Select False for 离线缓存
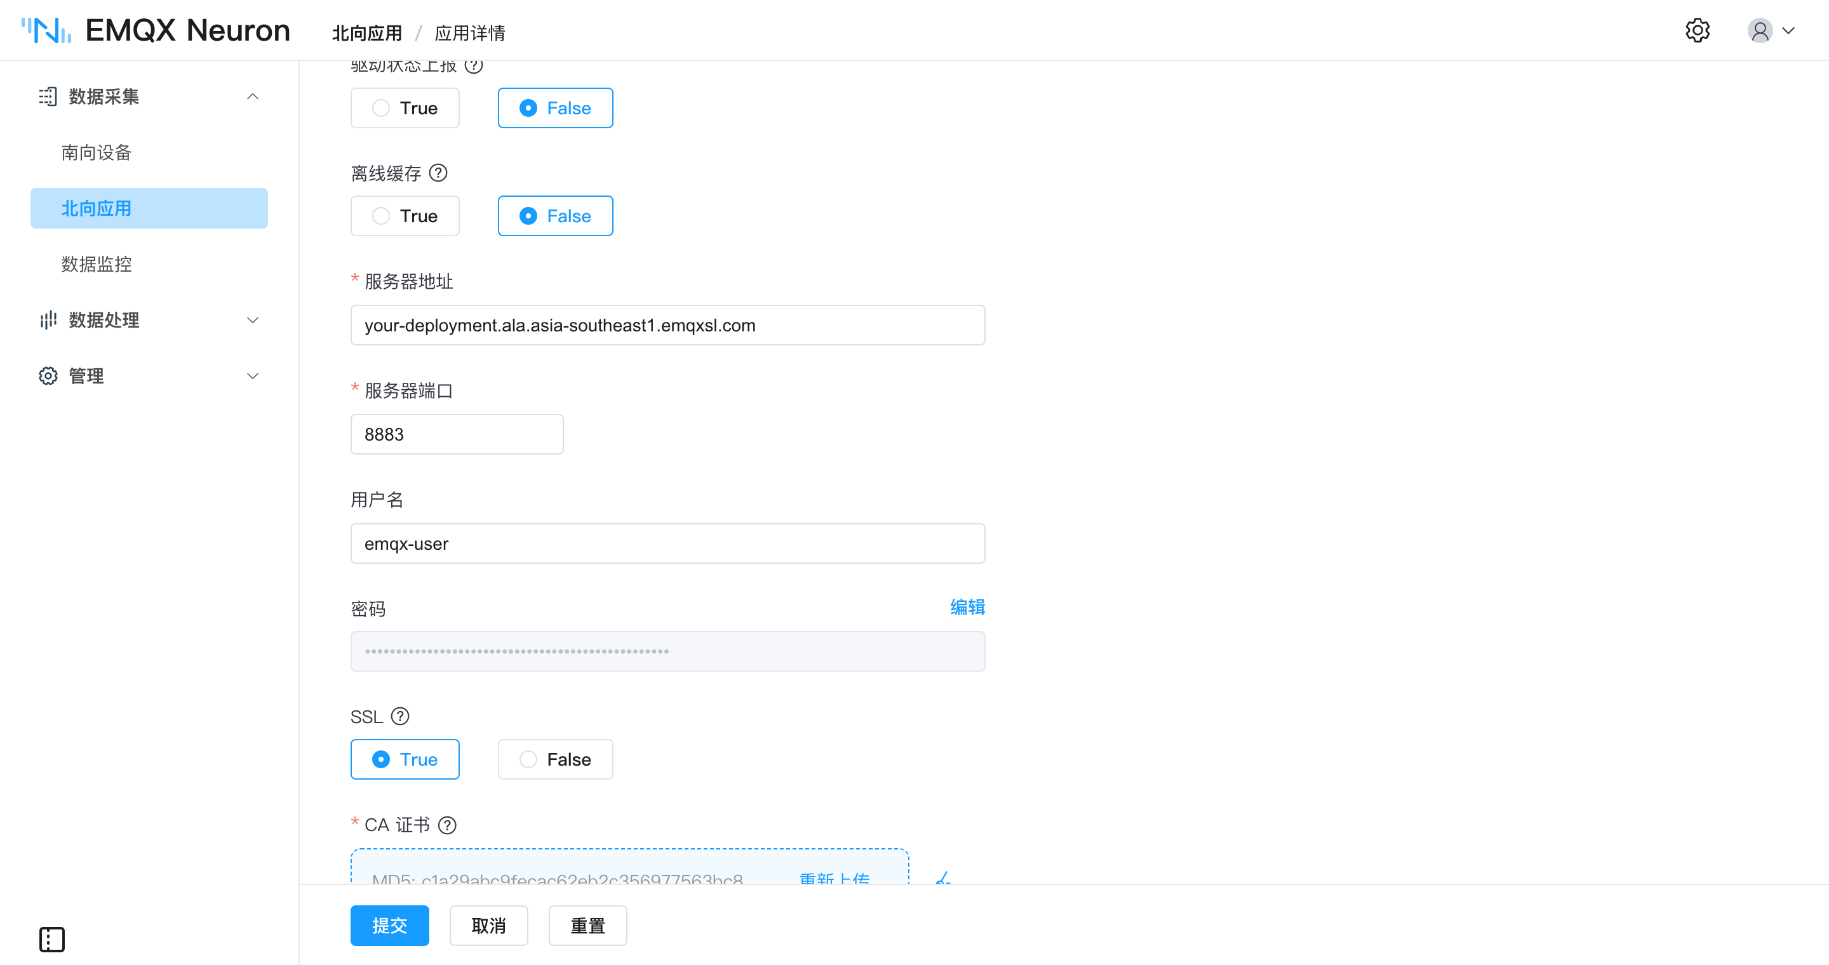 point(555,216)
